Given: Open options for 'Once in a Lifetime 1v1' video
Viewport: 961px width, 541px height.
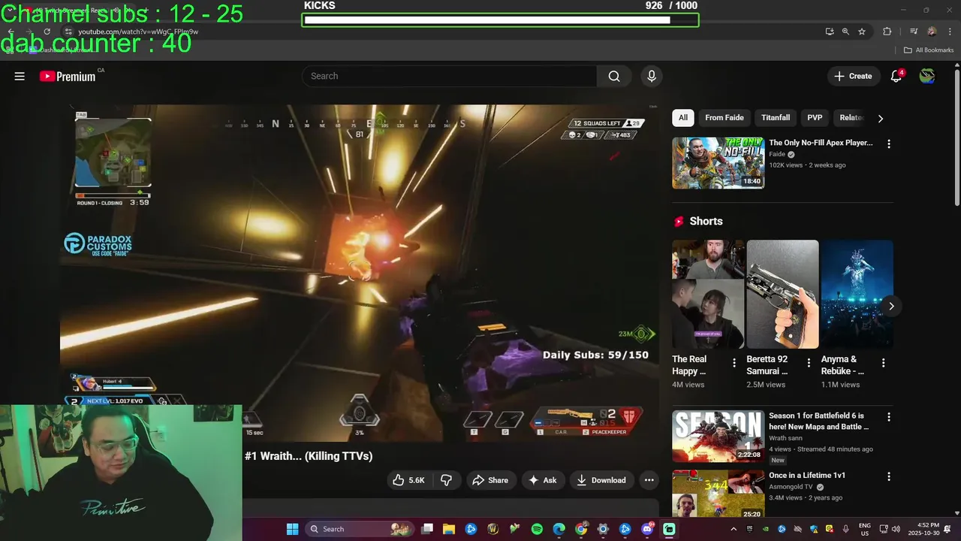Looking at the screenshot, I should 889,476.
